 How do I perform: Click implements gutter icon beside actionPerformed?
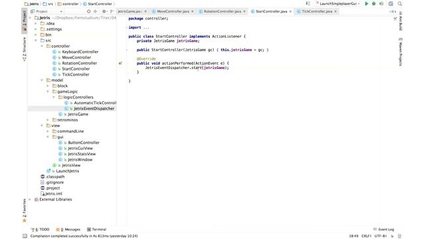(120, 63)
